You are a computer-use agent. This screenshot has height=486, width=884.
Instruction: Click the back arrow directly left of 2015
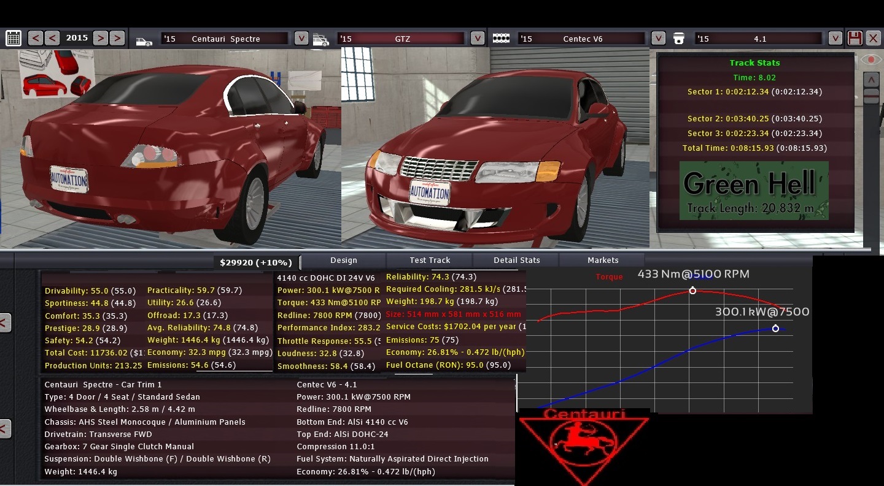click(x=53, y=38)
